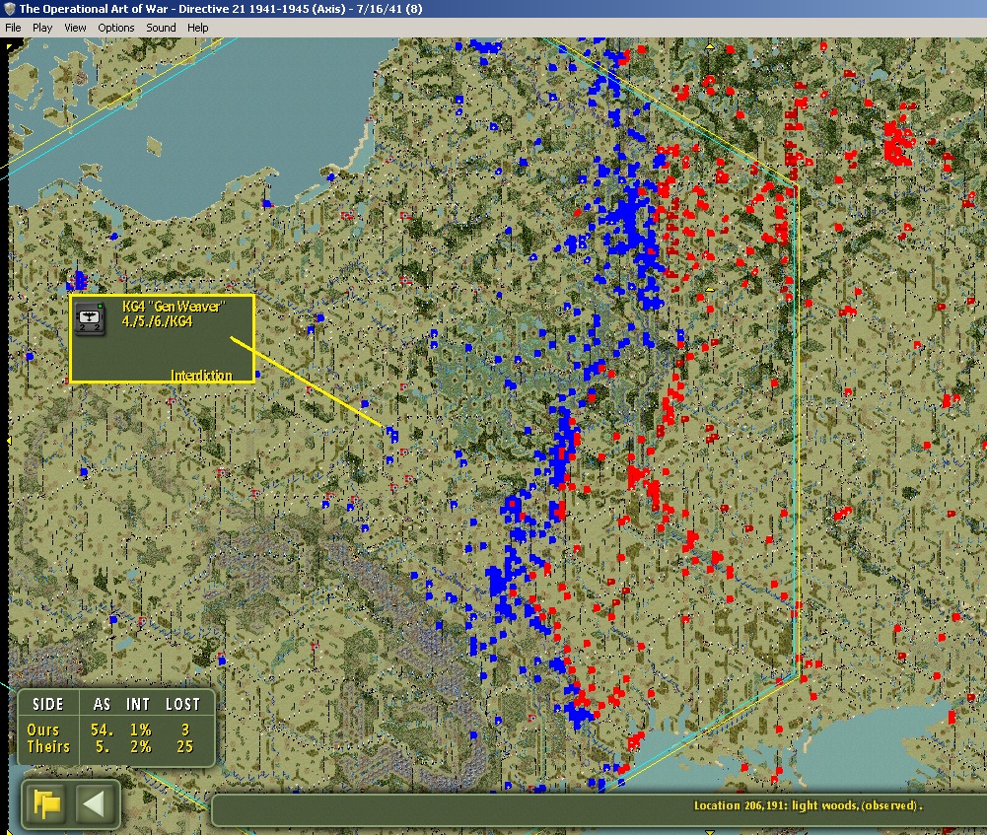This screenshot has width=987, height=835.
Task: Click the Interdiction label in the unit popup
Action: pos(201,376)
